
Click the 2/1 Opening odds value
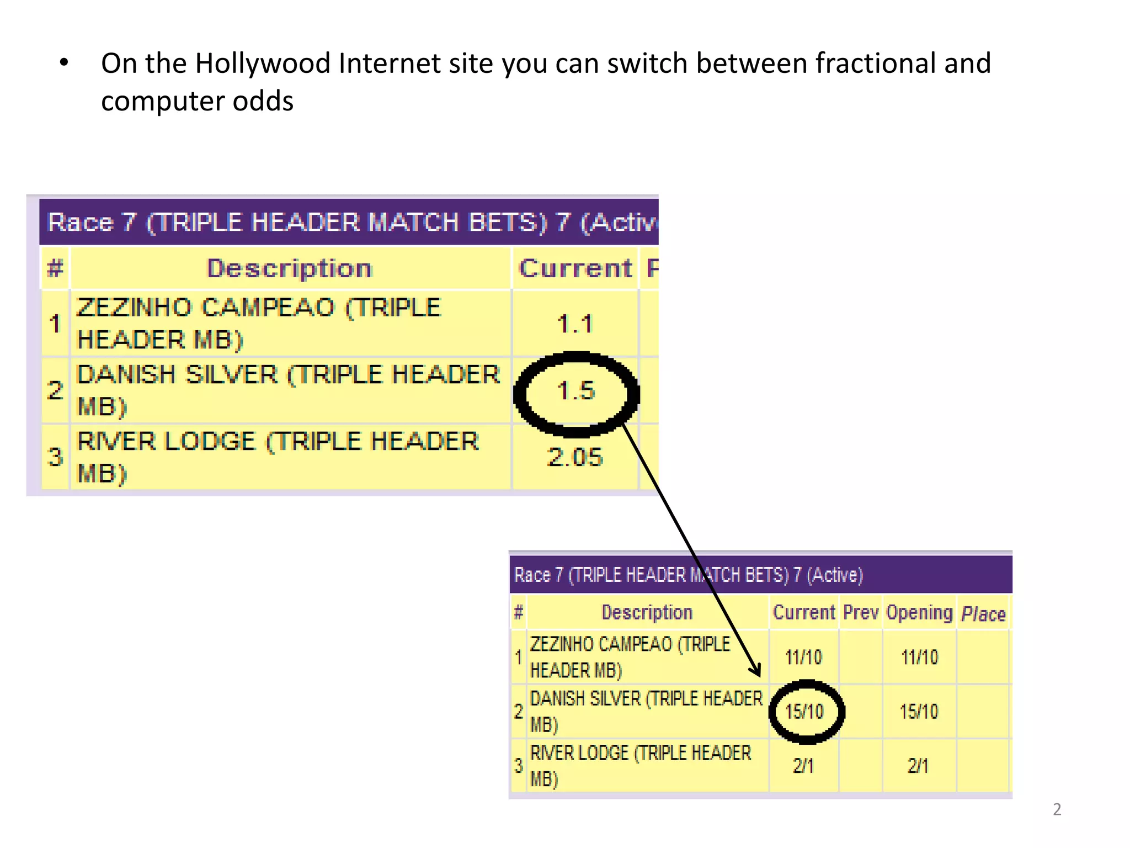coord(918,766)
